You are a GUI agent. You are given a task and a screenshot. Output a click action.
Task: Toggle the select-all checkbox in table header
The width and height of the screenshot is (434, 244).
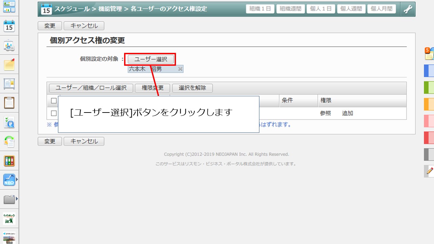[54, 101]
